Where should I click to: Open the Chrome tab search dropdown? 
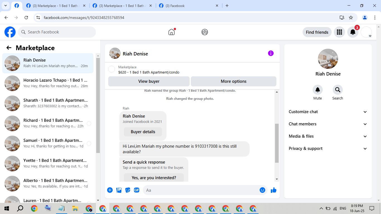coord(6,6)
